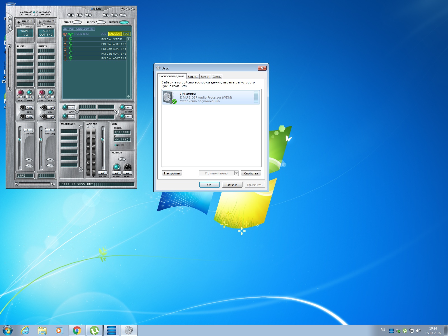Select the physical destination tab
Image resolution: width=448 pixels, height=336 pixels.
point(115,34)
